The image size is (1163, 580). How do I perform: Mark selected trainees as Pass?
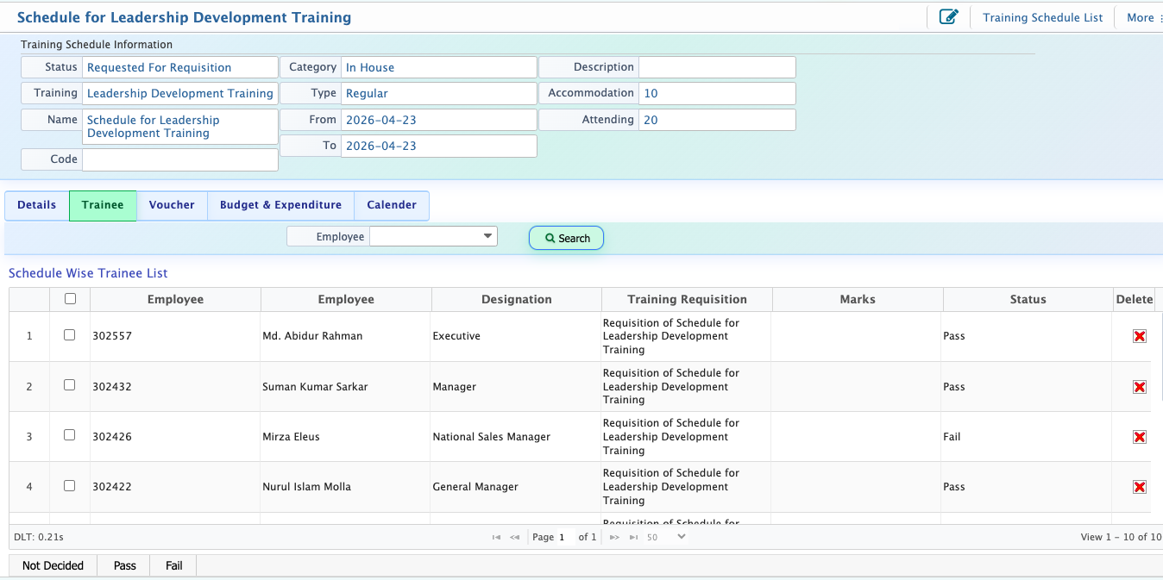tap(125, 565)
